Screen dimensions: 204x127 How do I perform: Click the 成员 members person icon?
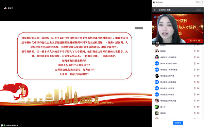click(x=154, y=2)
